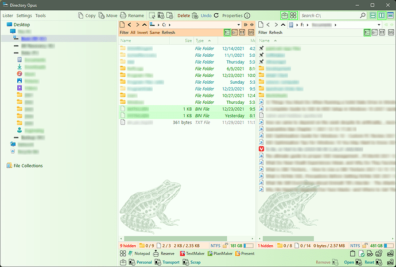The image size is (396, 267).
Task: Sort C: pane by Type column header
Action: [x=205, y=41]
